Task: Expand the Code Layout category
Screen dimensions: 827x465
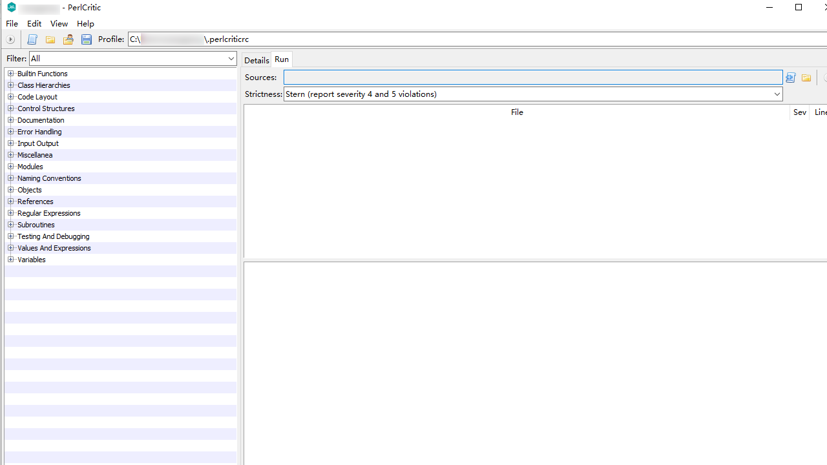Action: click(11, 96)
